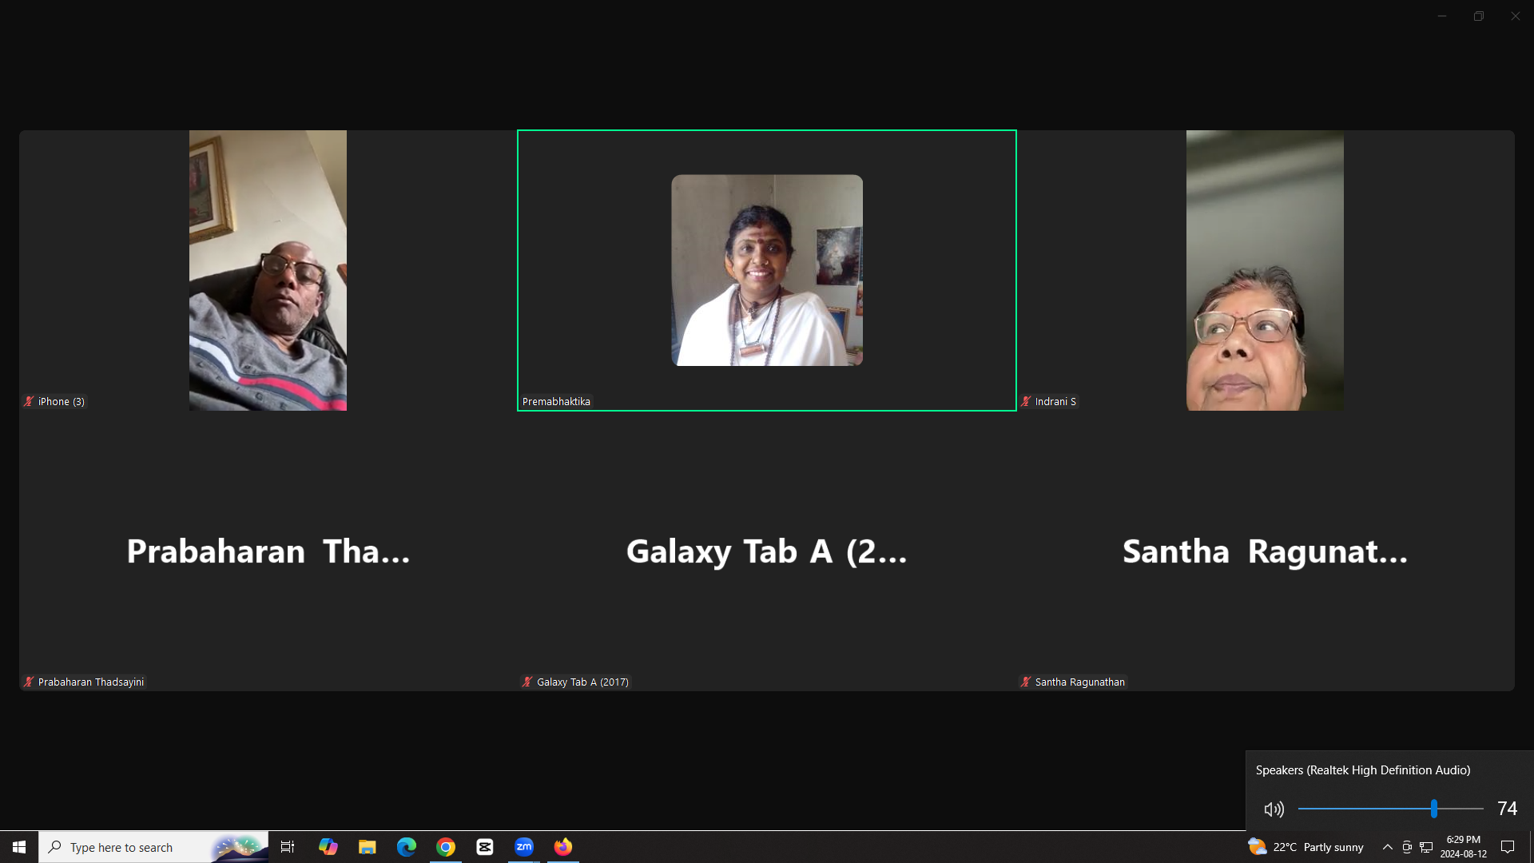Click muted mic icon beside Galaxy Tab A (2017)
The image size is (1534, 863).
[527, 682]
